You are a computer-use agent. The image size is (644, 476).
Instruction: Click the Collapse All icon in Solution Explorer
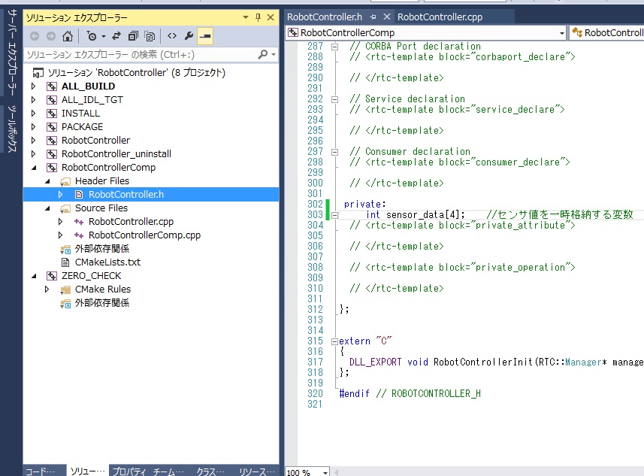tap(133, 36)
